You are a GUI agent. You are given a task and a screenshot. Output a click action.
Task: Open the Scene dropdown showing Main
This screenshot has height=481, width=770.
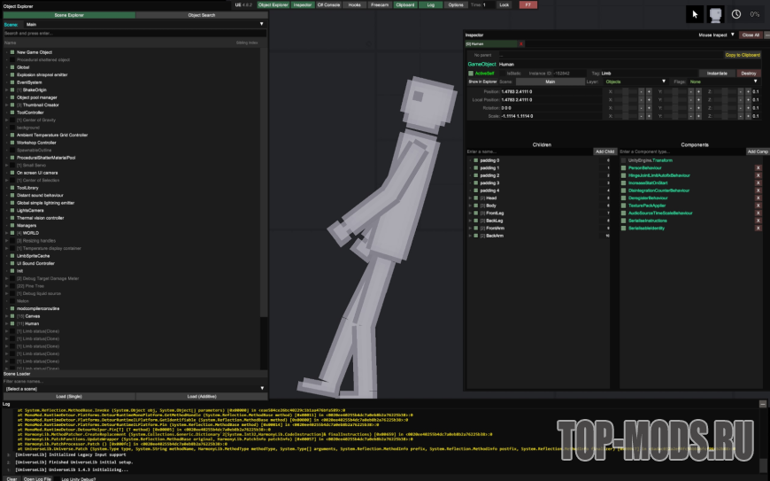tap(145, 24)
